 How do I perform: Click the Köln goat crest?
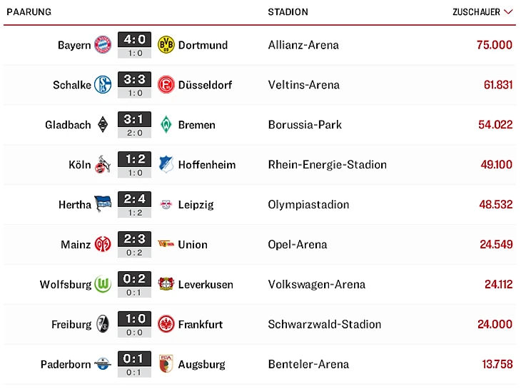click(x=103, y=164)
